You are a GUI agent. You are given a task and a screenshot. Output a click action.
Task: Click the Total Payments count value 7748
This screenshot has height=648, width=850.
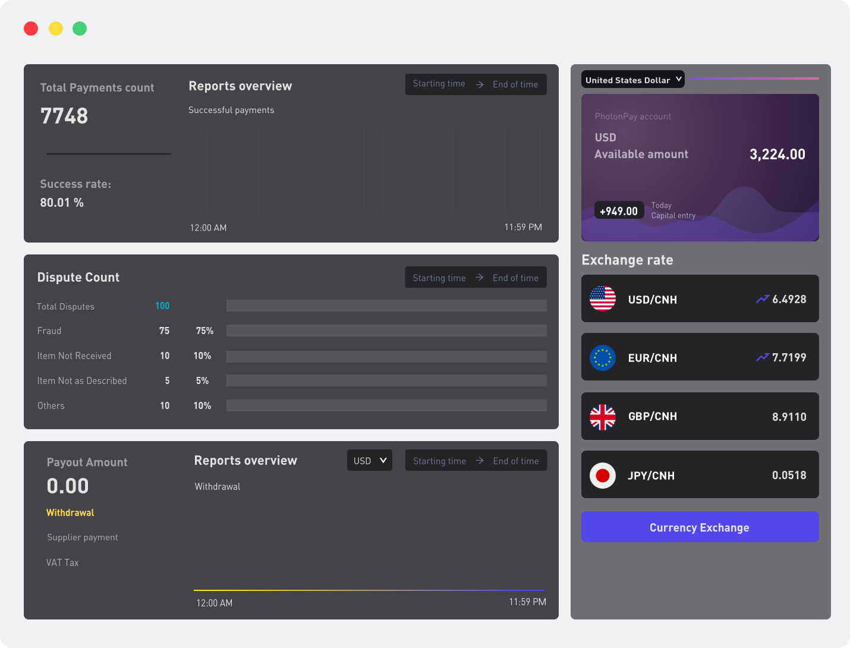click(64, 115)
